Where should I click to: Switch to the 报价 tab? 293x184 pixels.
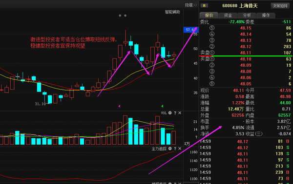209,15
